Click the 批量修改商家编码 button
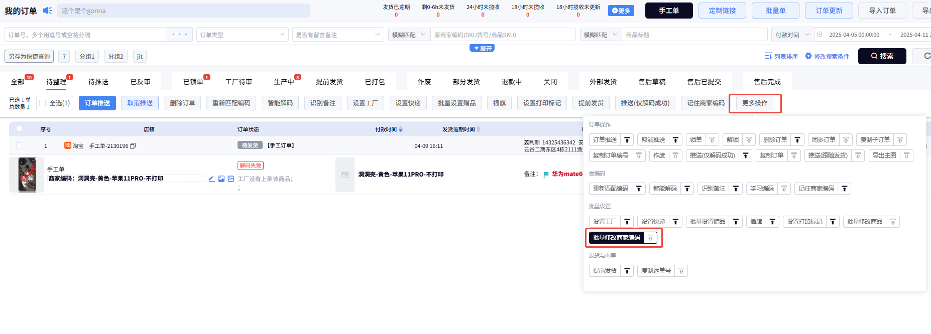The width and height of the screenshot is (931, 334). point(616,238)
